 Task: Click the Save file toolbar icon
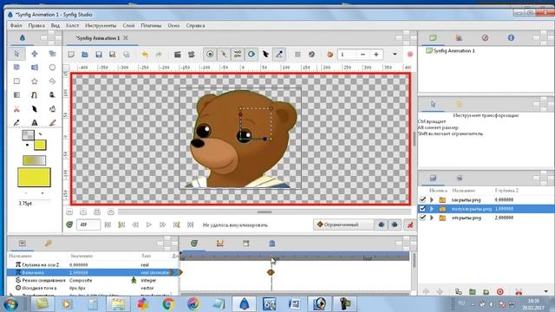pos(99,55)
